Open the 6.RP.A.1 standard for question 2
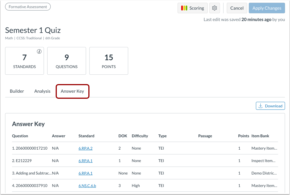The height and width of the screenshot is (195, 290). [85, 160]
